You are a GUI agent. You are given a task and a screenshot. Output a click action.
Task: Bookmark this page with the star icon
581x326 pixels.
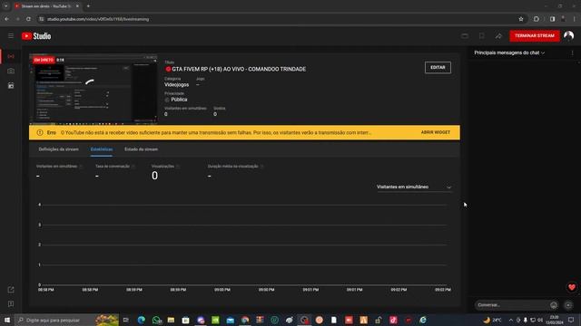521,19
